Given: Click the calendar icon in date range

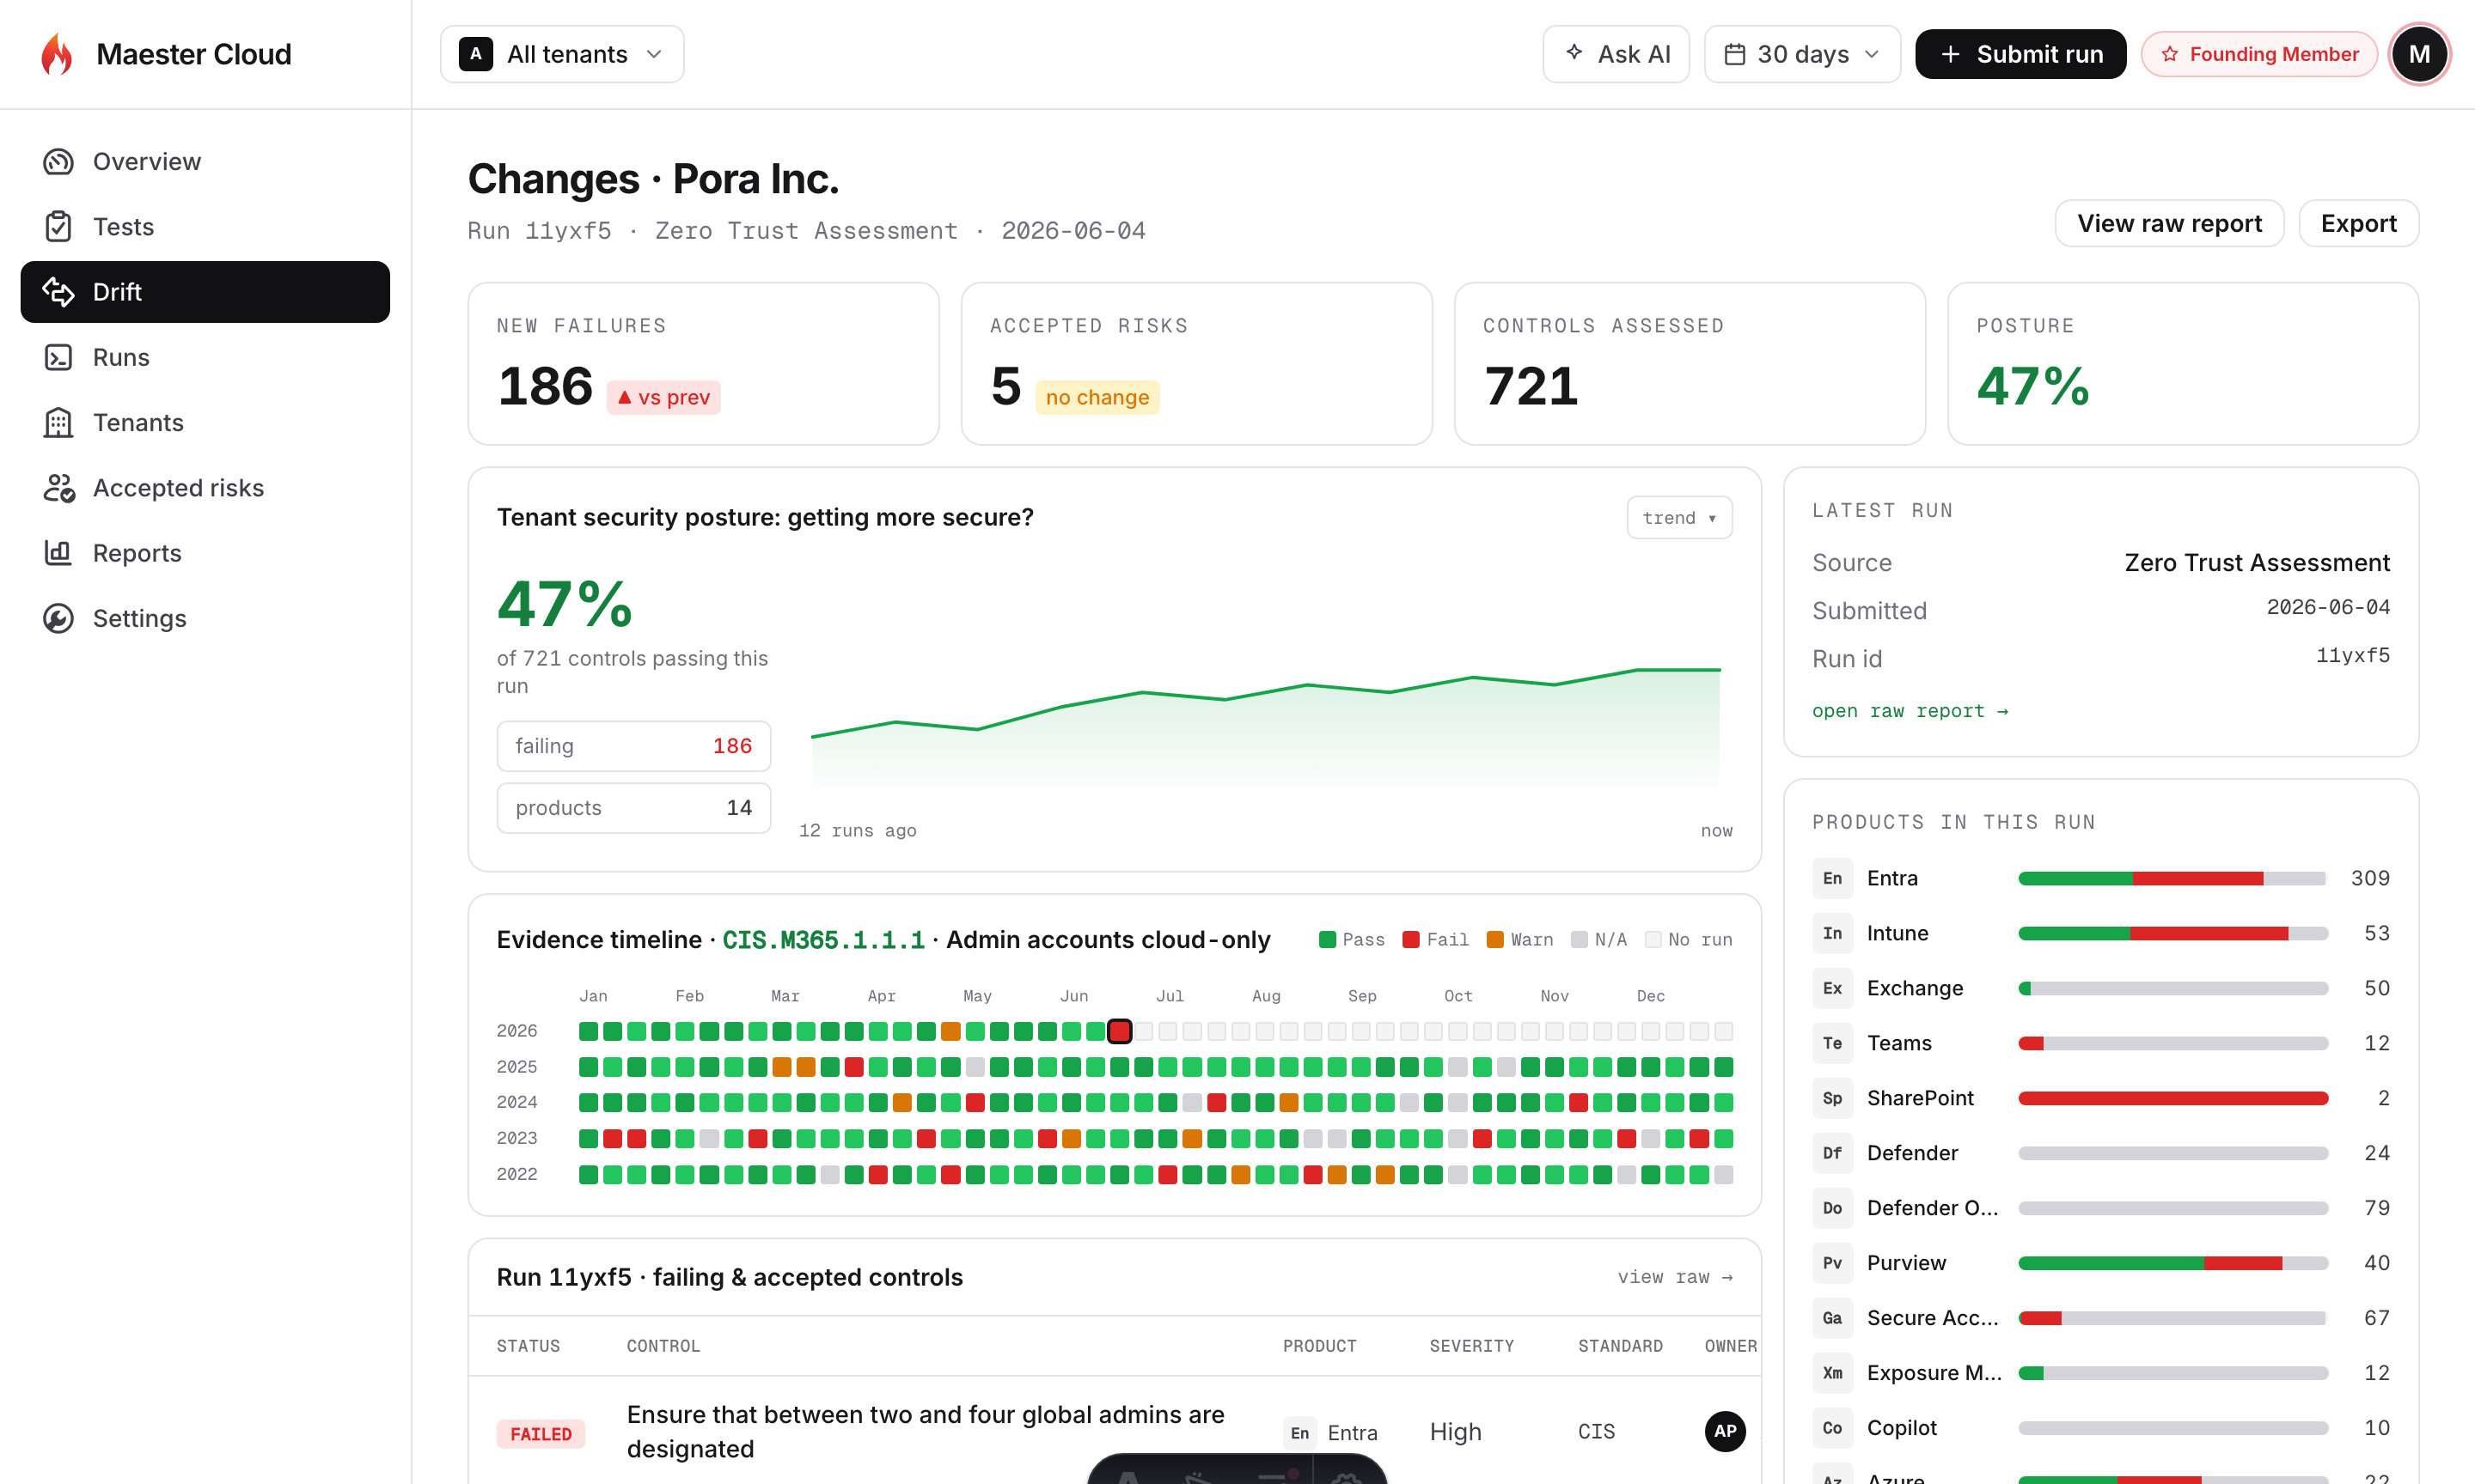Looking at the screenshot, I should pyautogui.click(x=1735, y=54).
